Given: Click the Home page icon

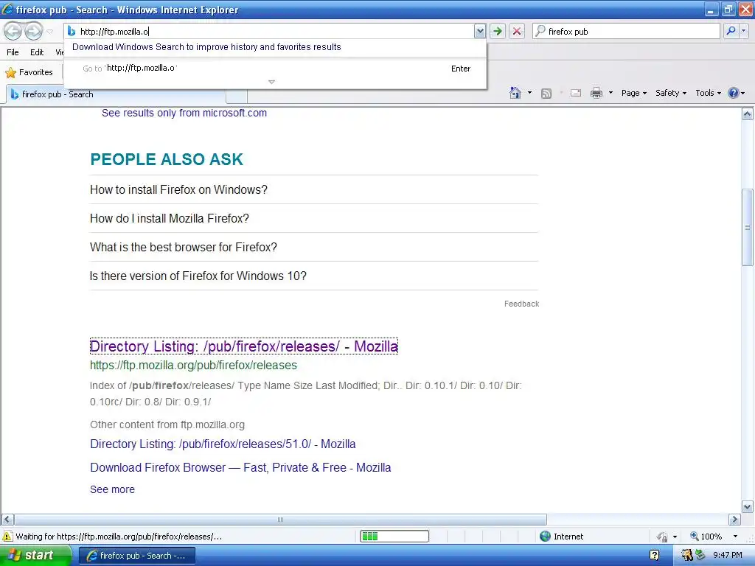Looking at the screenshot, I should [515, 93].
